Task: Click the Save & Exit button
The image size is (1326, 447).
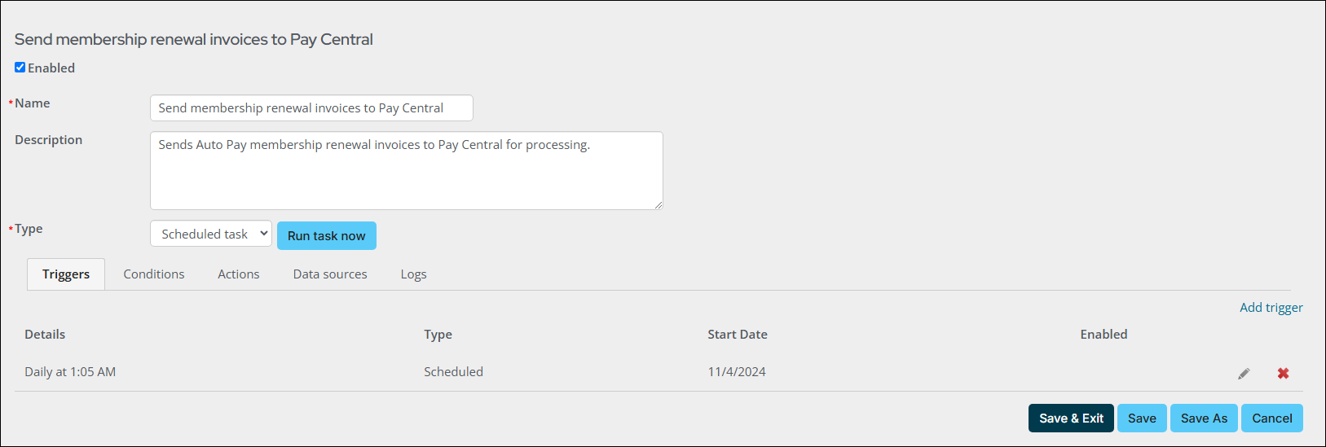Action: tap(1071, 418)
